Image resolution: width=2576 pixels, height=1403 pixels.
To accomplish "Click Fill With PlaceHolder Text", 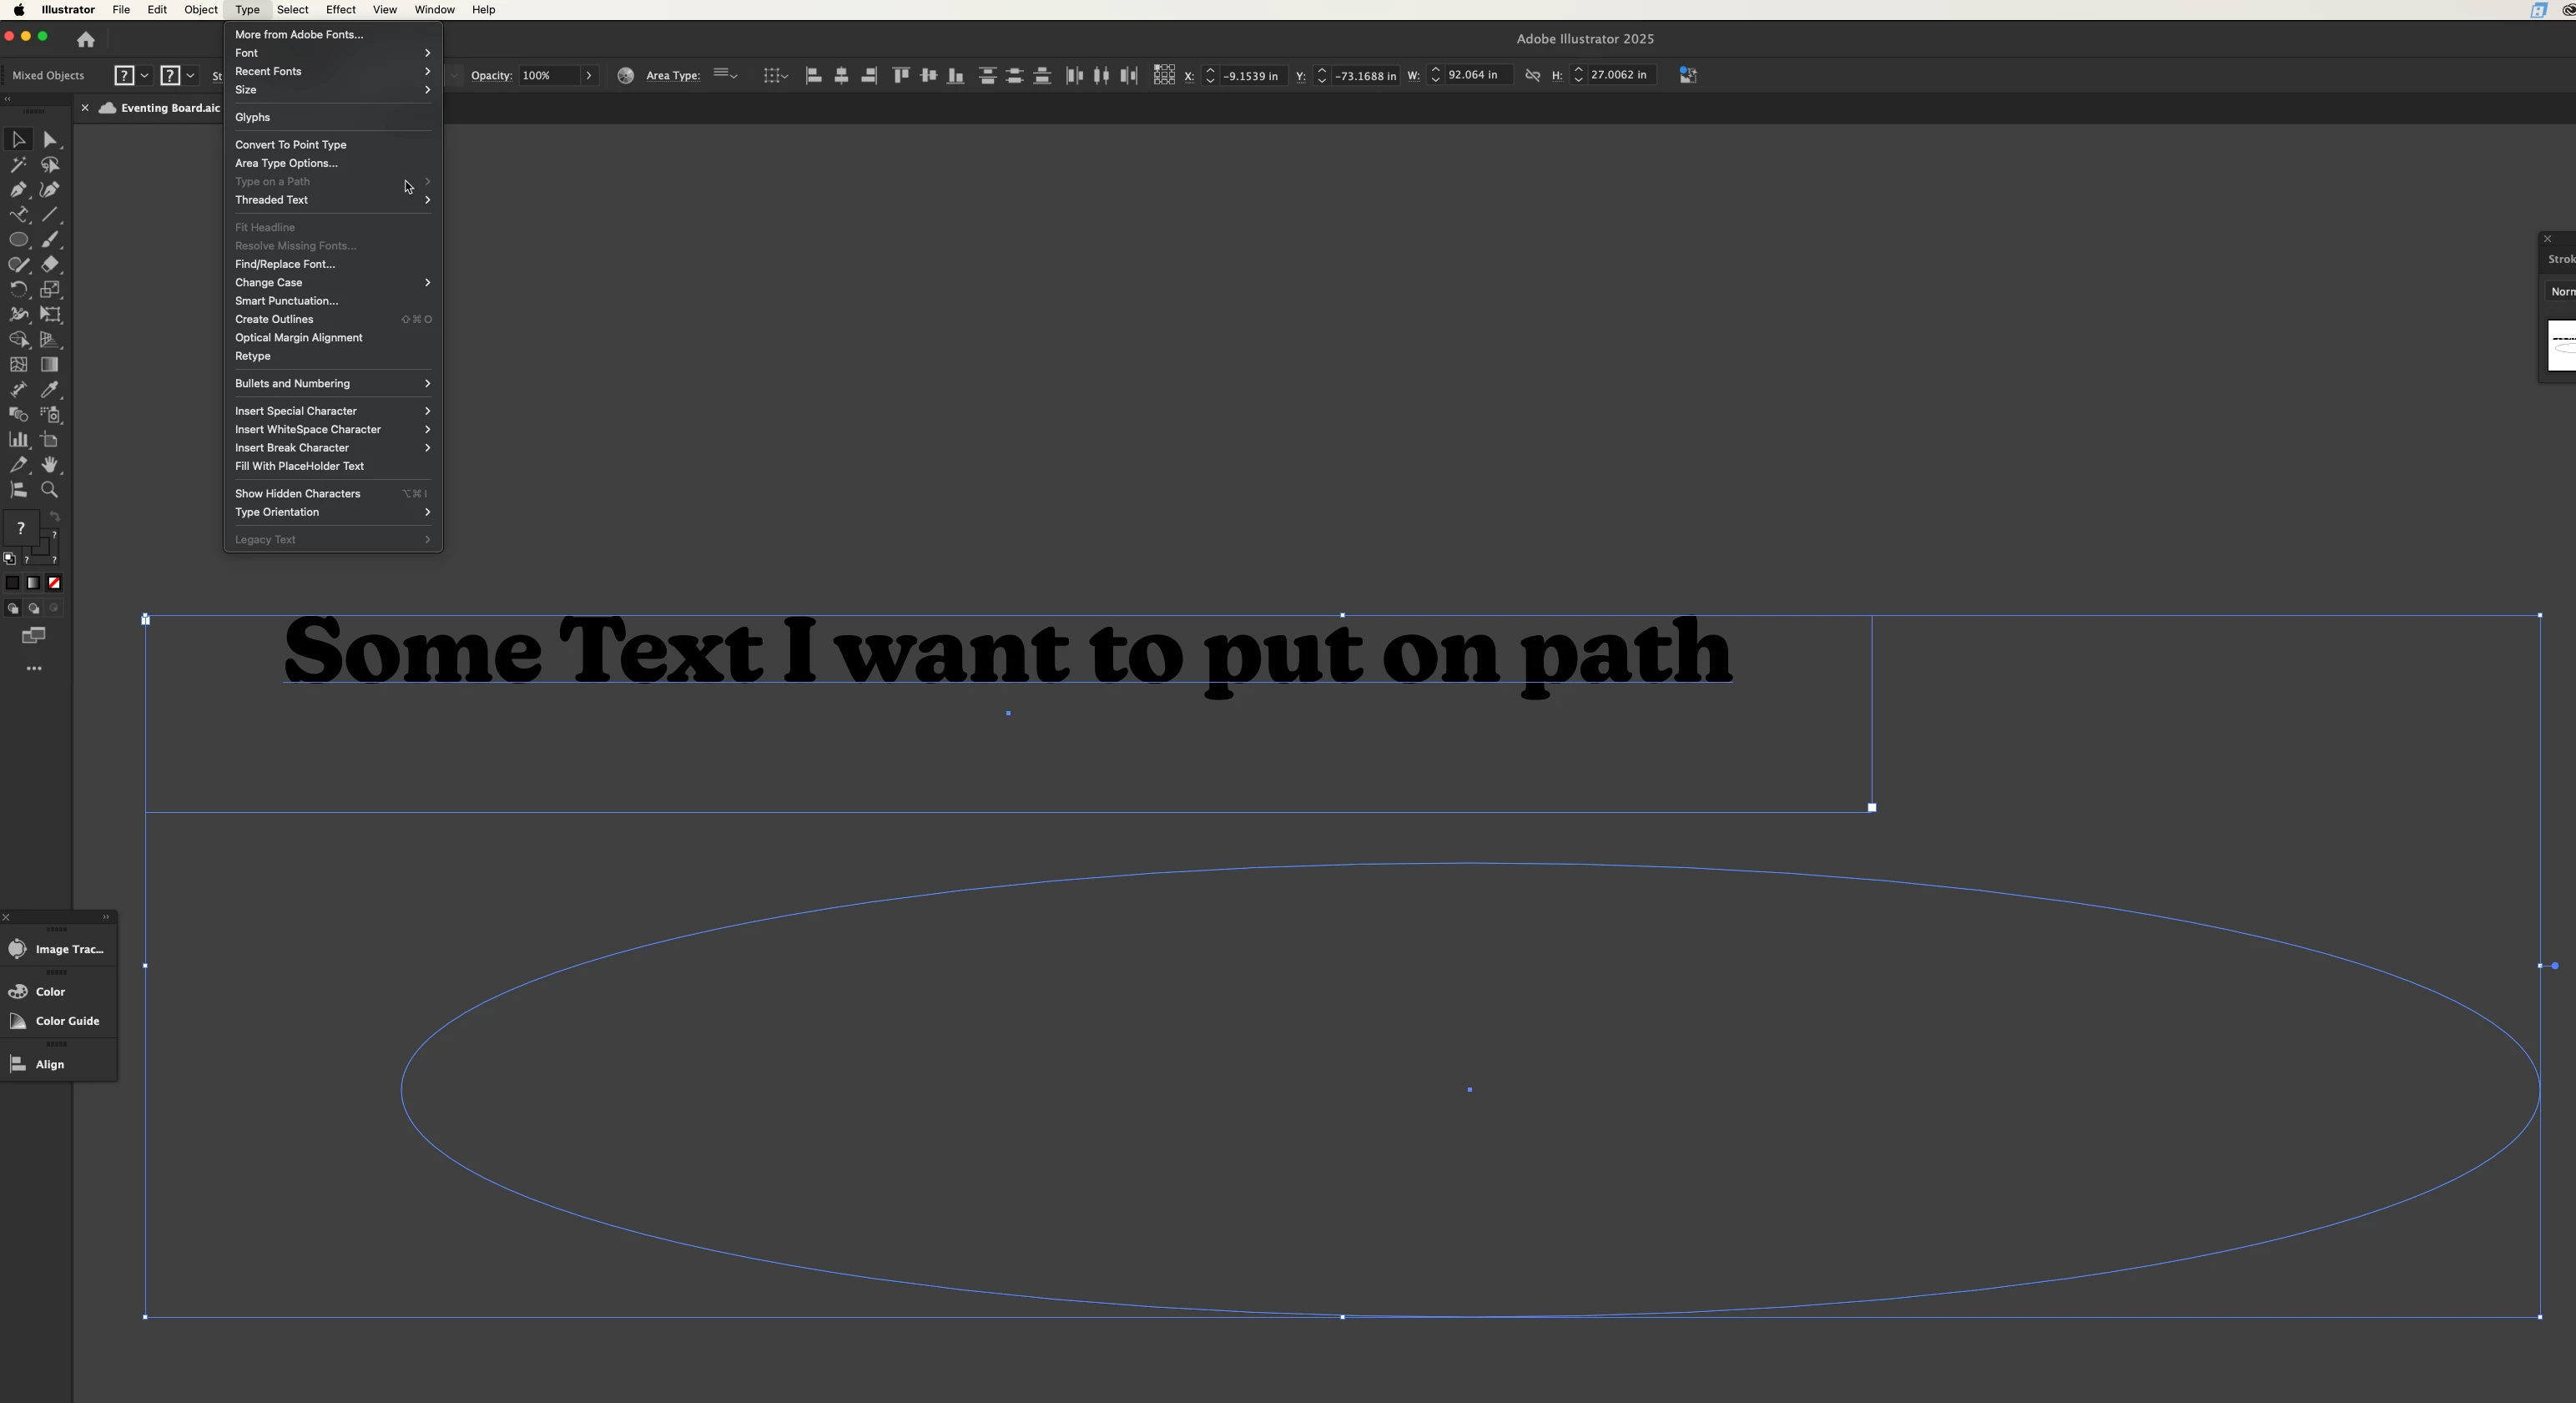I will (x=299, y=466).
